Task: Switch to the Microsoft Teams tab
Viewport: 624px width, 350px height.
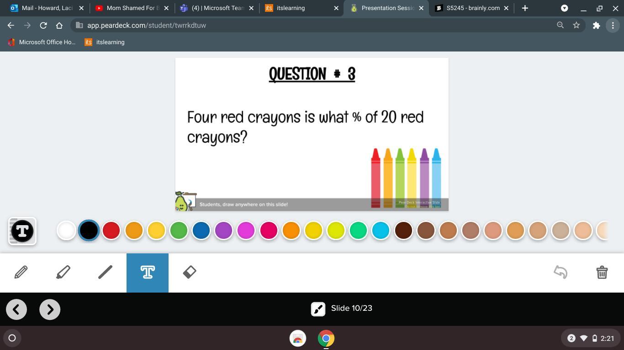Action: coord(217,8)
